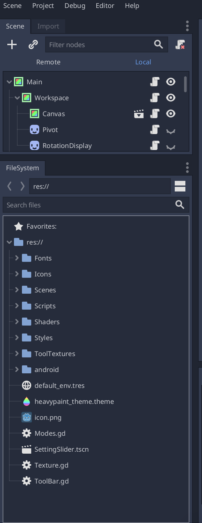This screenshot has width=202, height=523.
Task: Open the script attached to RotationDisplay
Action: point(154,145)
